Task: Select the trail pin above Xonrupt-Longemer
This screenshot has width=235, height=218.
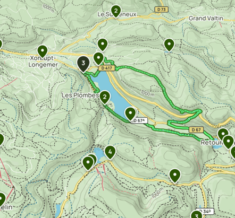Action: 43,51
